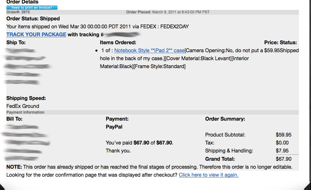Viewport: 311px width, 190px height.
Task: Click the 'Items Ordered:' heading
Action: tap(118, 42)
